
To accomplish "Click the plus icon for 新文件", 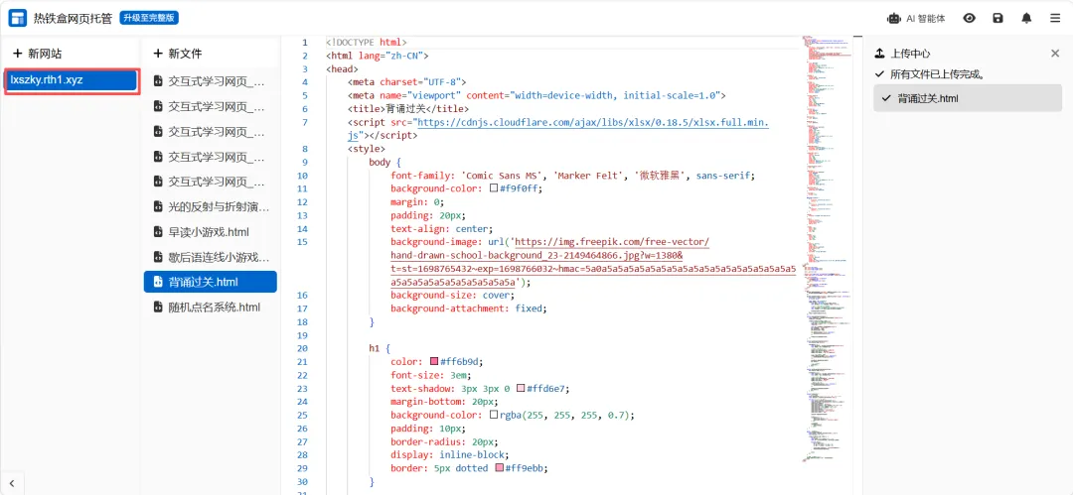I will click(158, 54).
